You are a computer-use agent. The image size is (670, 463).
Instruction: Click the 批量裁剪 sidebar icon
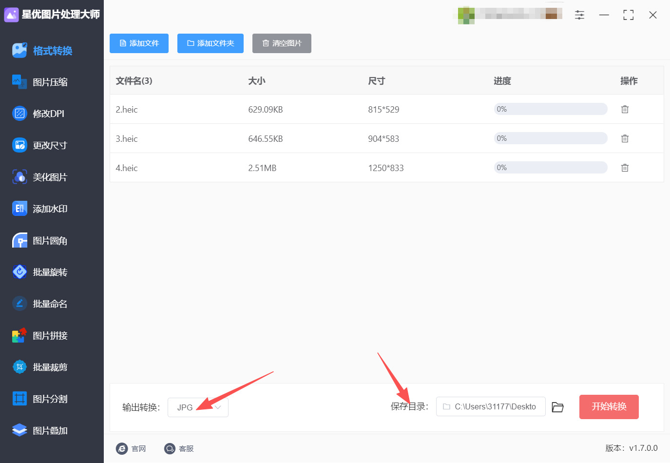tap(19, 367)
